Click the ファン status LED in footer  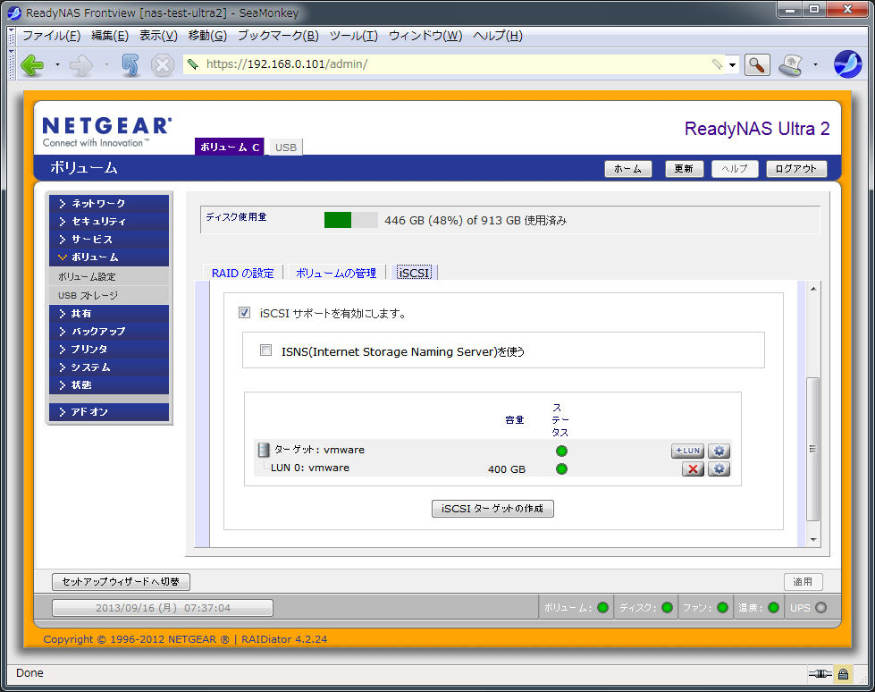(723, 608)
